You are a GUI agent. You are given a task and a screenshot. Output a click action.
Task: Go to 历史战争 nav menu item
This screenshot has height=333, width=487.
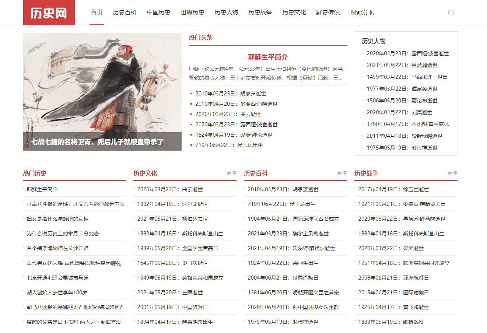(260, 13)
